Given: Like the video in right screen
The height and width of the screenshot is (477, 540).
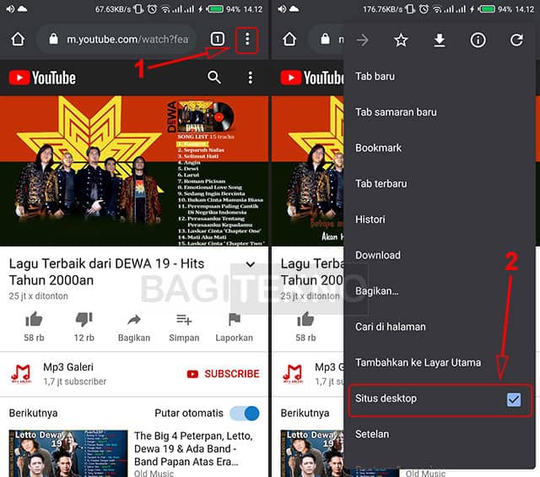Looking at the screenshot, I should click(305, 319).
